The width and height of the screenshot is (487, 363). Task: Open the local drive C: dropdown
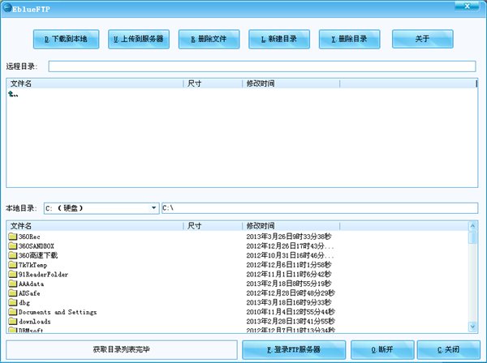point(153,207)
